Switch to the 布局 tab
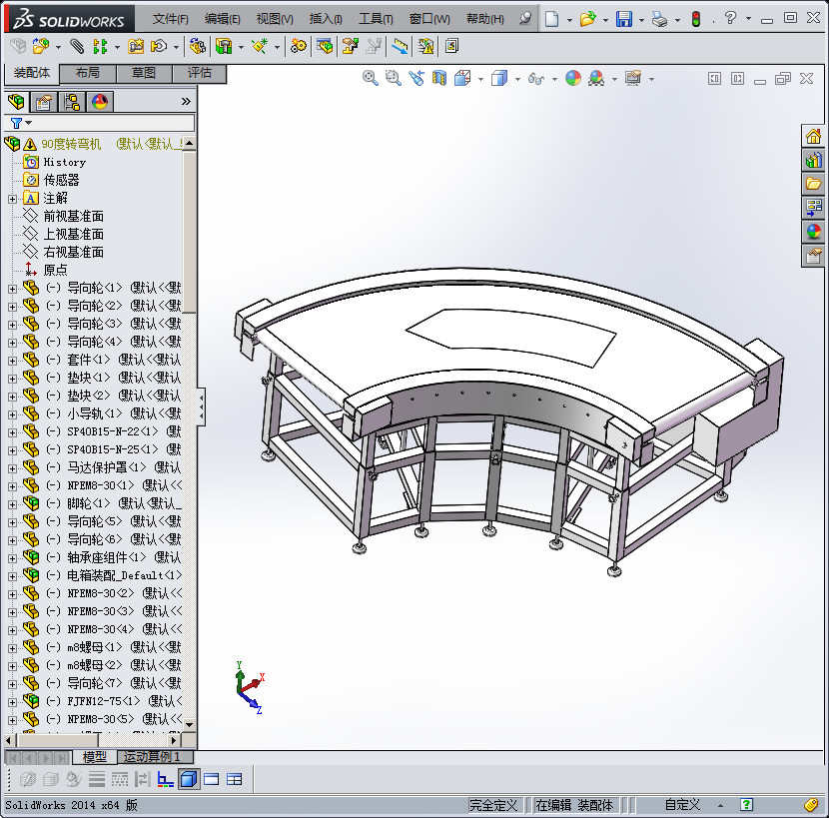This screenshot has width=829, height=818. pyautogui.click(x=88, y=74)
